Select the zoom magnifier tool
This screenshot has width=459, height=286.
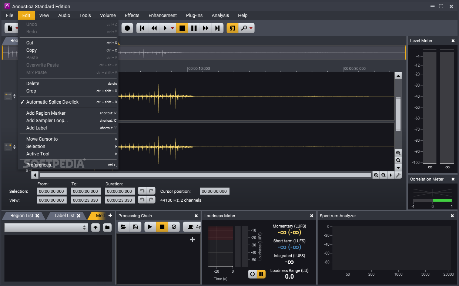[244, 28]
